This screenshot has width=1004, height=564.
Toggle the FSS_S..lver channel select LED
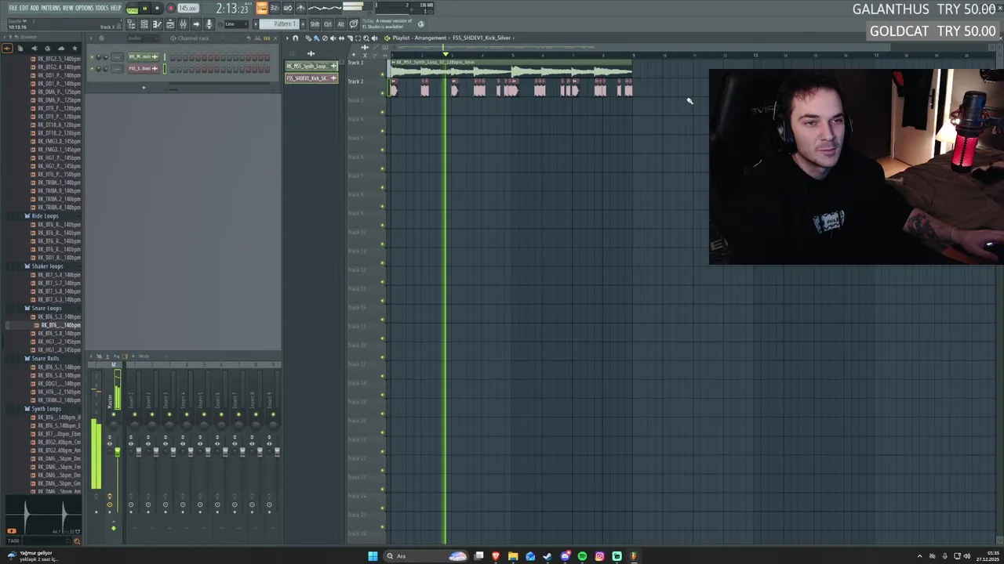click(165, 69)
